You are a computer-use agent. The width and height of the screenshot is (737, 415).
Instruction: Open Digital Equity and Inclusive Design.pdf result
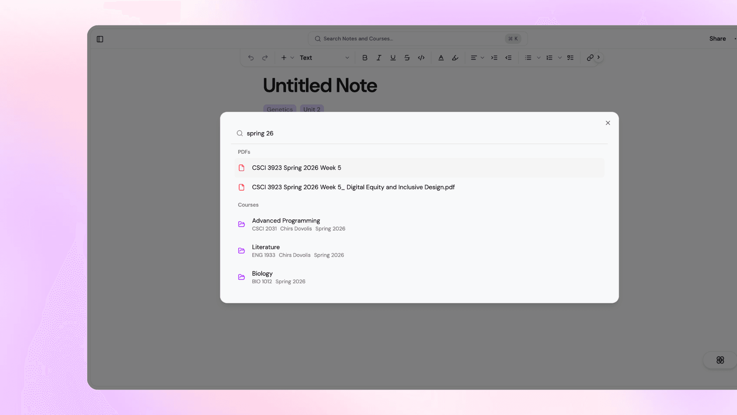[x=419, y=187]
